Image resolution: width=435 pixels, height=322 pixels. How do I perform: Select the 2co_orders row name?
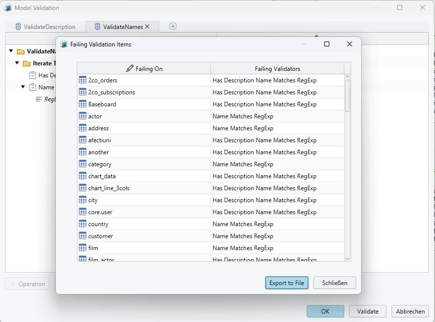point(103,80)
